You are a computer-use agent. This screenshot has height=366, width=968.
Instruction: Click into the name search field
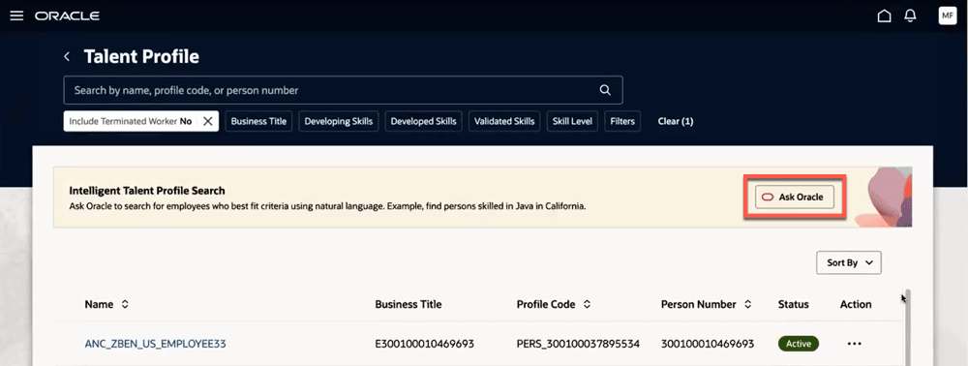click(344, 90)
